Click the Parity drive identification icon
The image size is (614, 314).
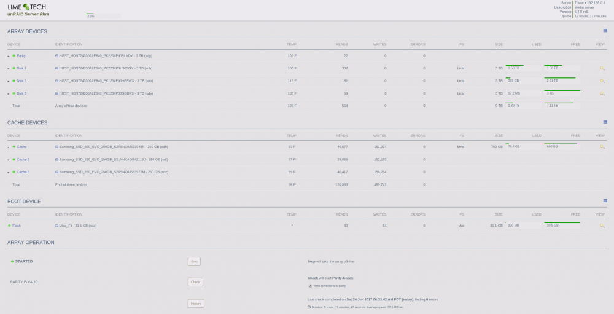point(56,56)
